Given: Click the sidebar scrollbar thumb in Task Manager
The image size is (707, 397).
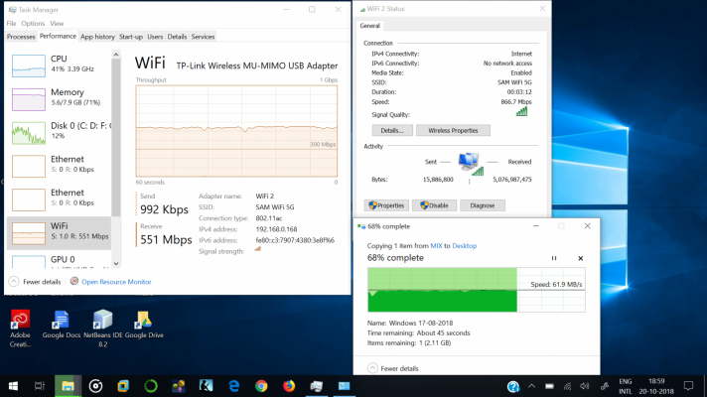Looking at the screenshot, I should (116, 138).
